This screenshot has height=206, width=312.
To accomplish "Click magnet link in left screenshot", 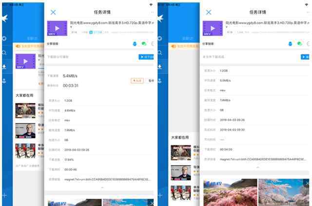I will [x=107, y=179].
